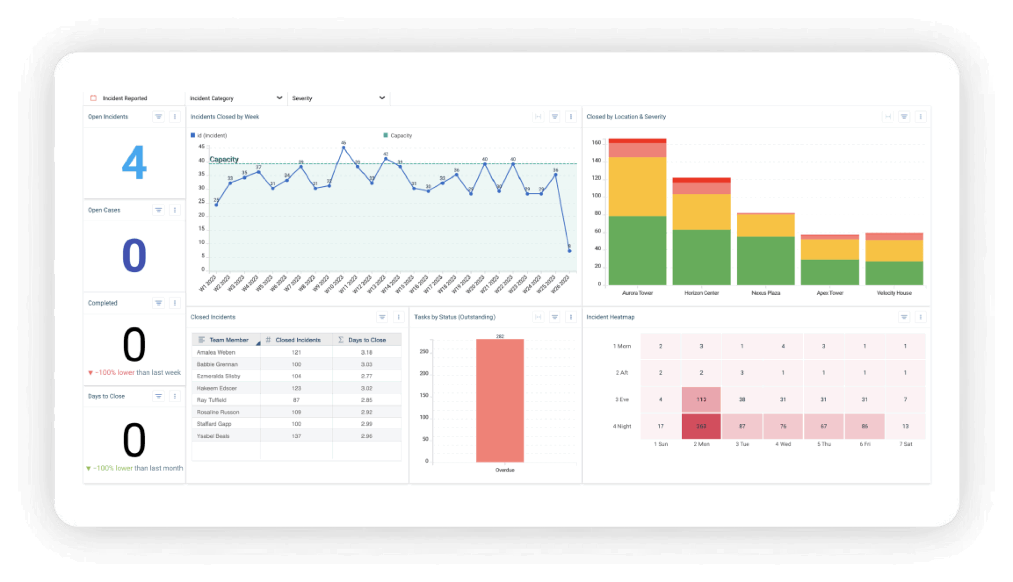This screenshot has height=582, width=1013.
Task: Open the kebab menu on the Incident Heatmap panel
Action: coord(921,317)
